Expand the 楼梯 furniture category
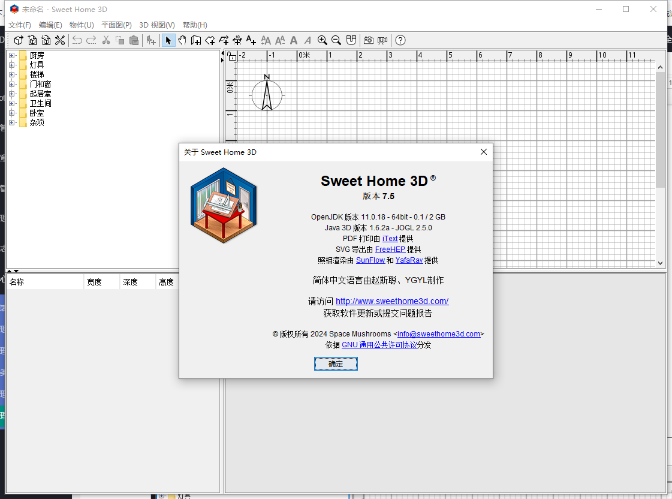 click(x=11, y=74)
